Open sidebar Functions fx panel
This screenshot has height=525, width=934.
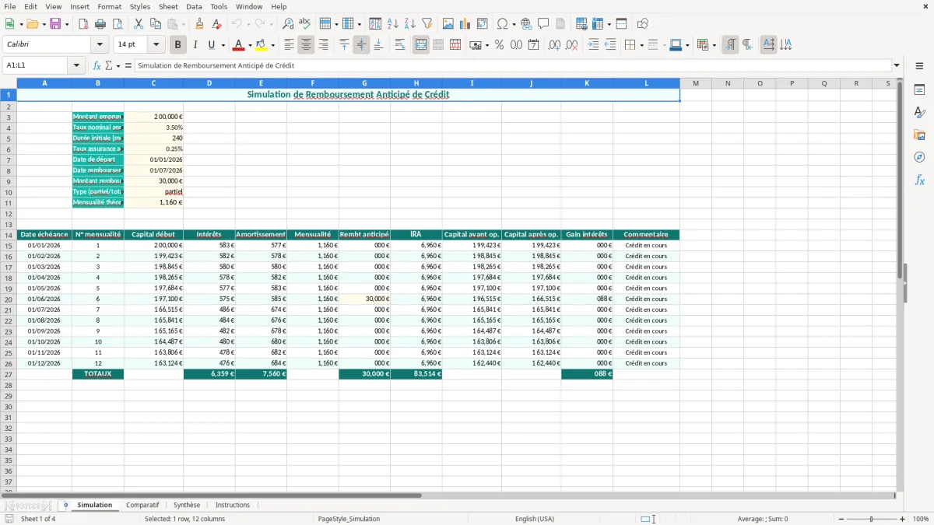tap(919, 180)
